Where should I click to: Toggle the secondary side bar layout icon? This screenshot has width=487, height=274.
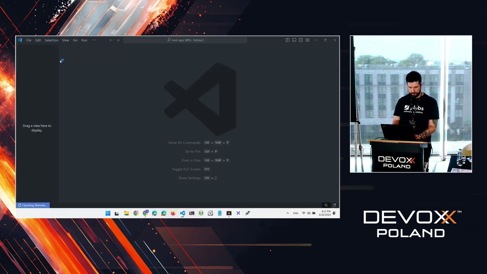tap(301, 40)
